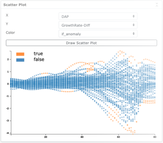
Task: Click the 80 tick on x-axis
Action: click(155, 137)
